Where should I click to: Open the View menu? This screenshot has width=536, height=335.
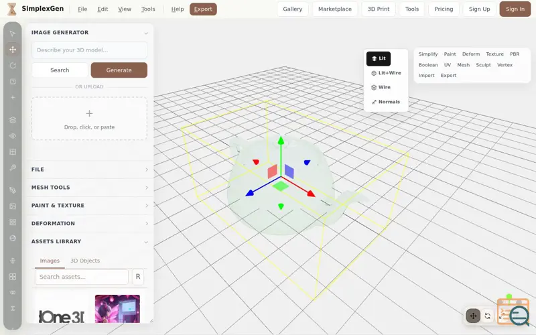pos(125,9)
